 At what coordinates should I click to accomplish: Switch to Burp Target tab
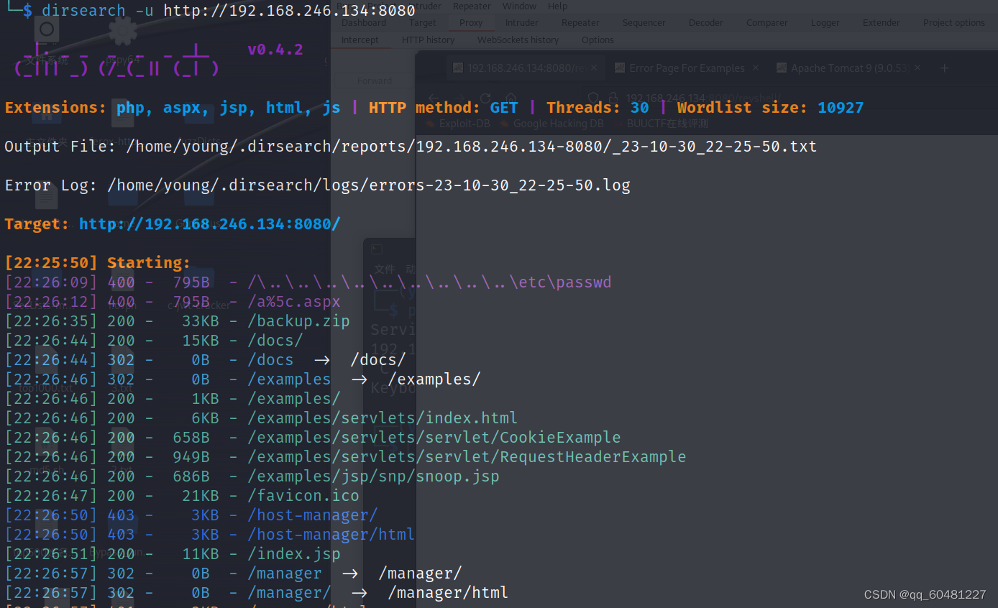tap(423, 23)
